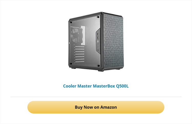
Task: Click the Buy Now on Amazon button
Action: pyautogui.click(x=96, y=107)
